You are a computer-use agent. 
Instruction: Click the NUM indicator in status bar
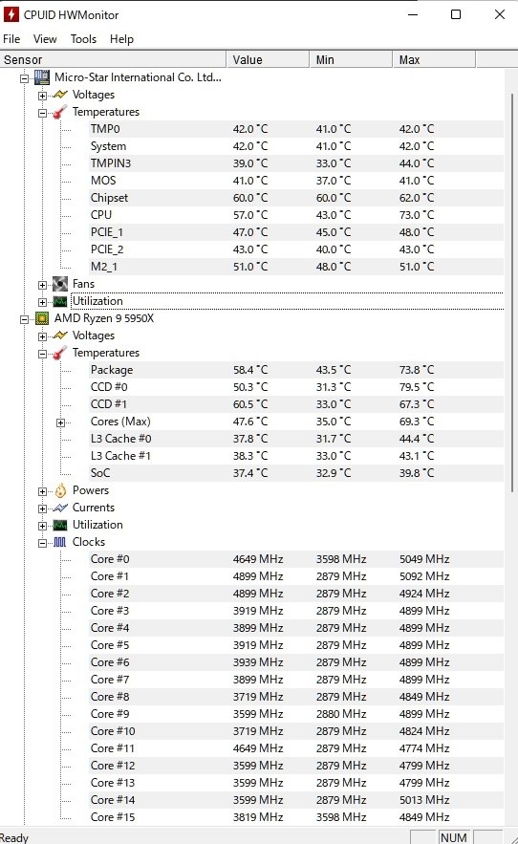[x=454, y=837]
